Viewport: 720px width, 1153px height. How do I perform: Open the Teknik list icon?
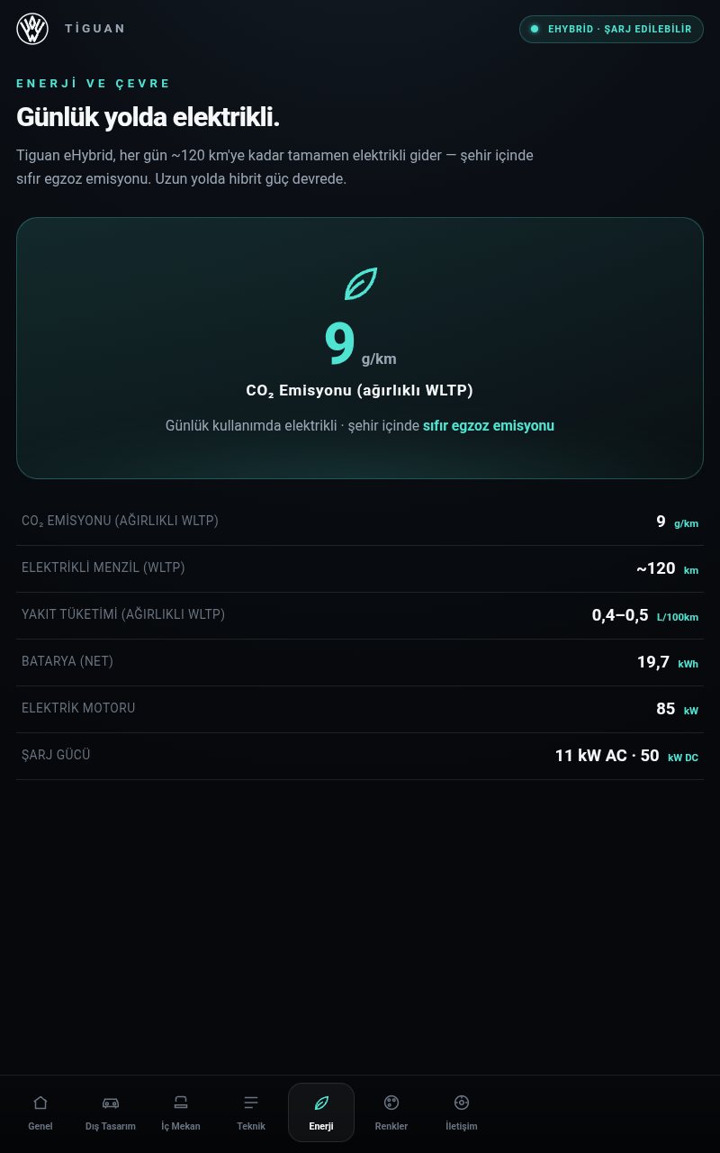(x=251, y=1103)
